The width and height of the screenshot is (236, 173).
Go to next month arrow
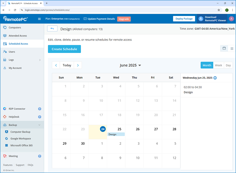tap(78, 65)
